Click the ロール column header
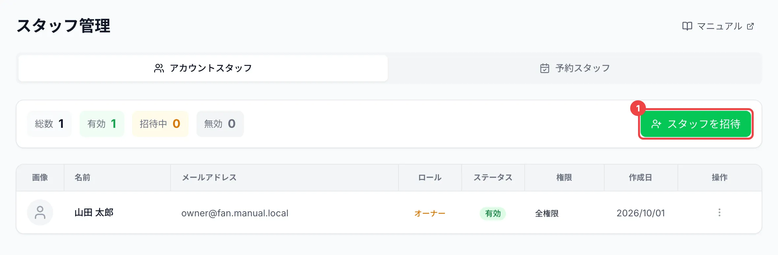 point(430,177)
